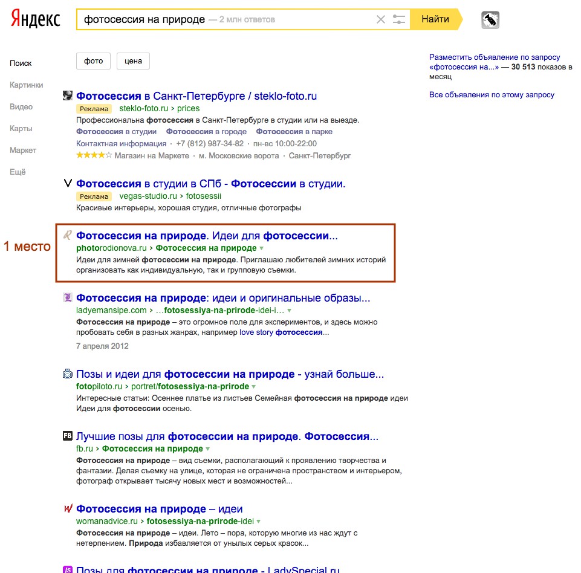Switch to Карты search

21,129
